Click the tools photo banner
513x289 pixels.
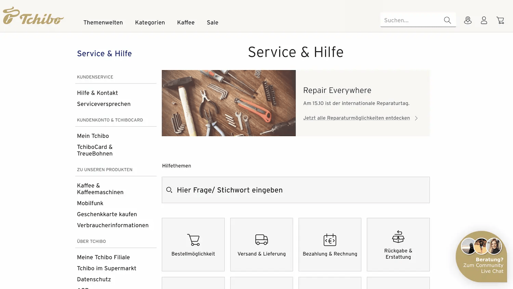tap(229, 103)
